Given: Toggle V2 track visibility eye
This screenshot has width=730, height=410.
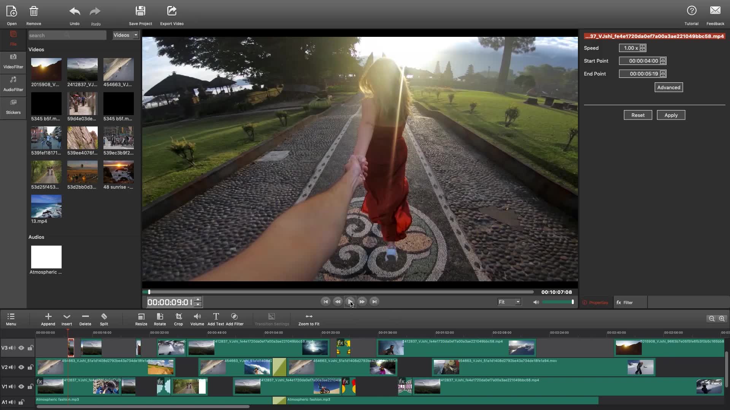Looking at the screenshot, I should click(x=21, y=367).
